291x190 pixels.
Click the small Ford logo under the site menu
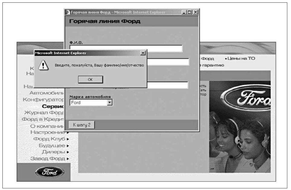pyautogui.click(x=50, y=172)
